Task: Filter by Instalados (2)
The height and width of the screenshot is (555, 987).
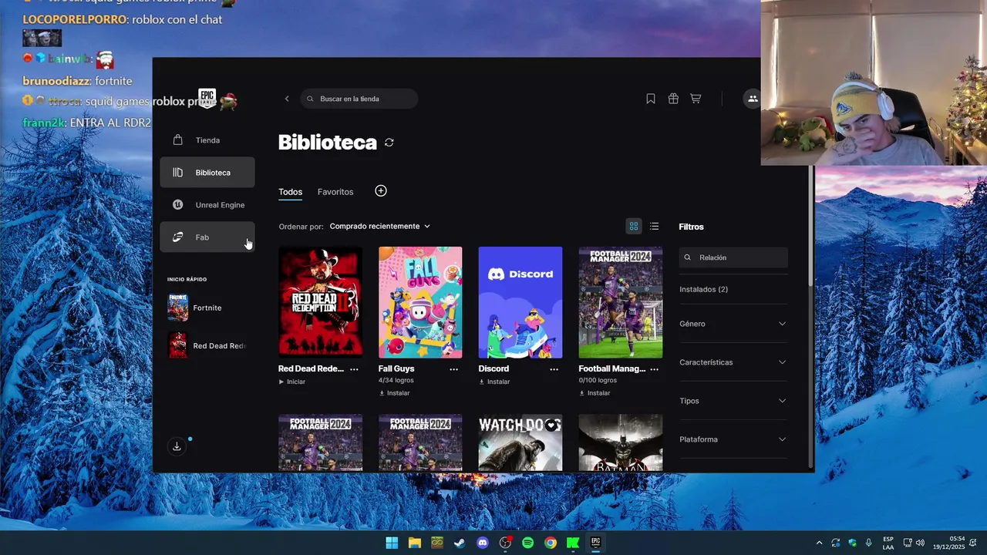Action: coord(703,289)
